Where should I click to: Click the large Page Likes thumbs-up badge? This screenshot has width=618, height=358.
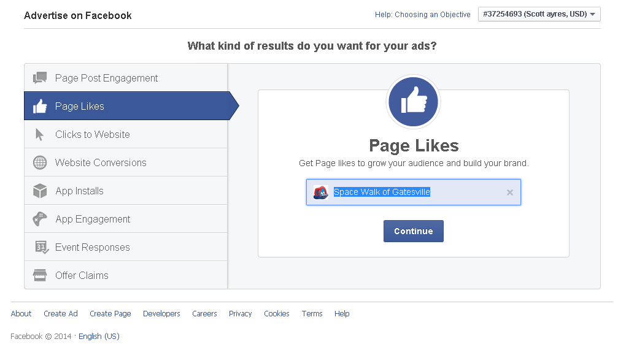pos(413,102)
